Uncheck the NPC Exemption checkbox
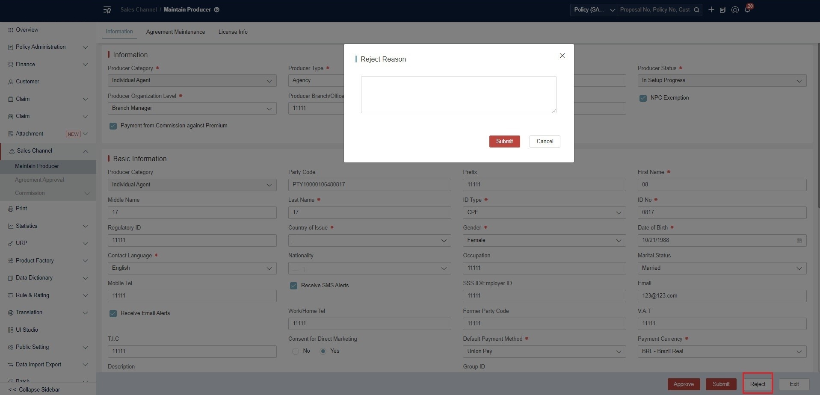820x395 pixels. click(643, 98)
